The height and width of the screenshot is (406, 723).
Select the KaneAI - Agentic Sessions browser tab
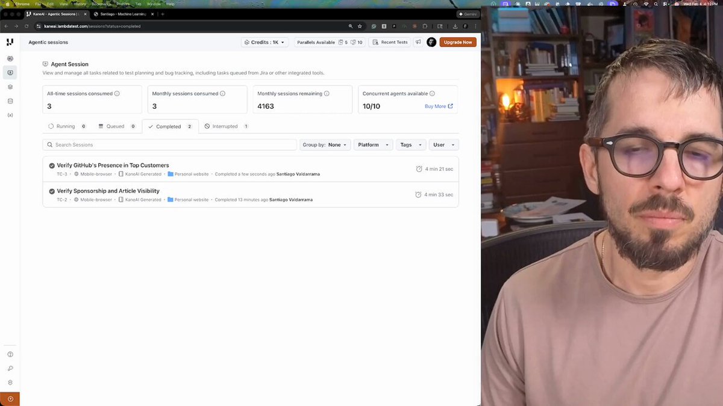click(x=57, y=14)
